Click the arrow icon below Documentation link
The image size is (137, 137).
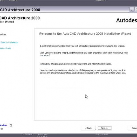point(2,129)
